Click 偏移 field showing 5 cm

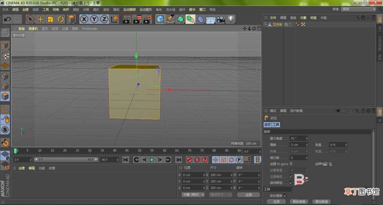tap(298, 145)
